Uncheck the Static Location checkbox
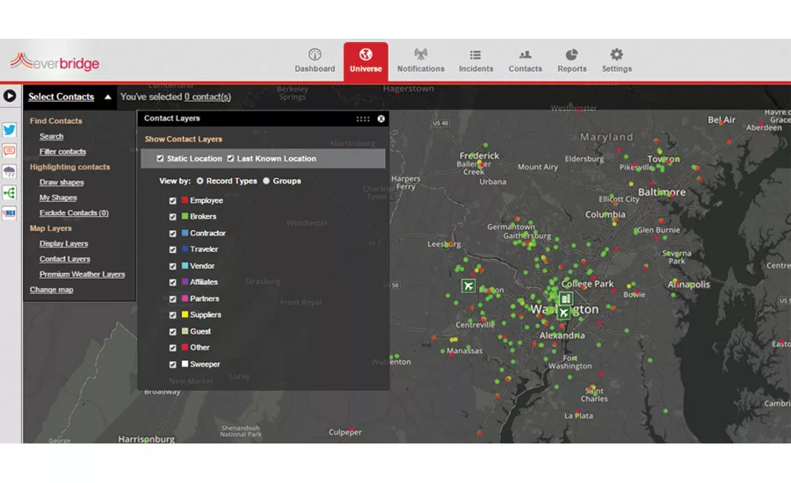The height and width of the screenshot is (483, 791). (160, 159)
